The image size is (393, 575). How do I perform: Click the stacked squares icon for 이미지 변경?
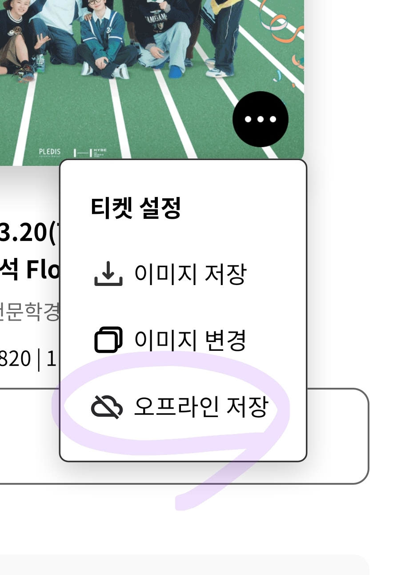108,340
